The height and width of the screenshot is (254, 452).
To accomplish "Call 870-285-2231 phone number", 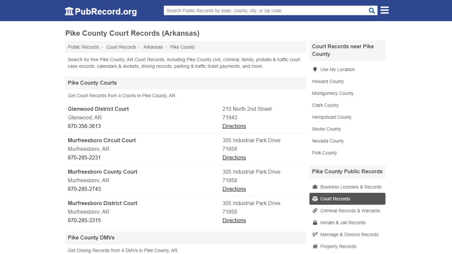I will click(x=84, y=157).
